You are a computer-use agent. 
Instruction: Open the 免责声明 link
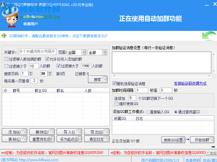(192, 160)
